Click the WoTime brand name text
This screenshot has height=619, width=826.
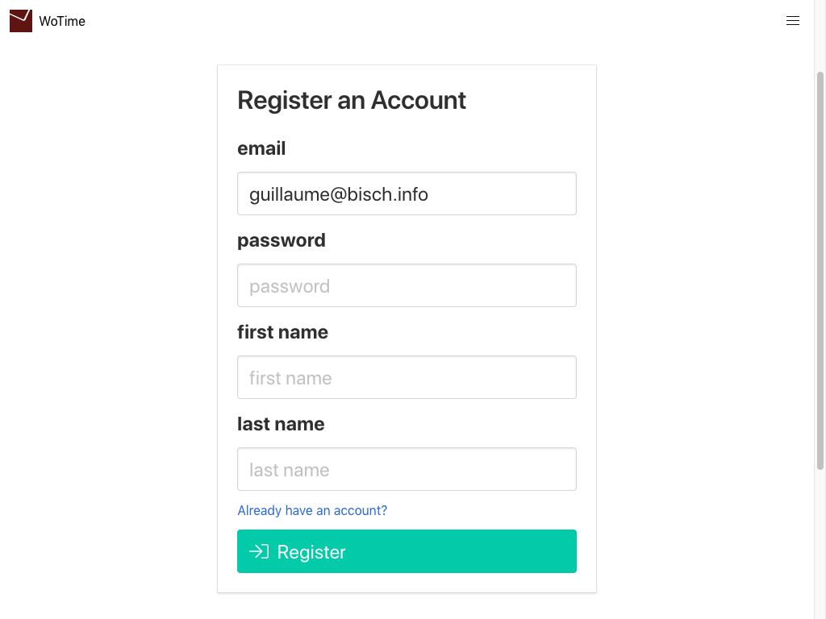tap(62, 22)
